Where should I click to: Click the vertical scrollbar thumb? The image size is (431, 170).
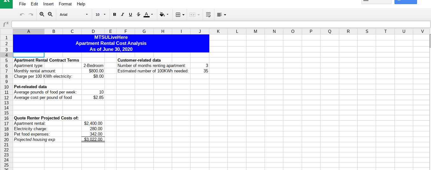(430, 40)
